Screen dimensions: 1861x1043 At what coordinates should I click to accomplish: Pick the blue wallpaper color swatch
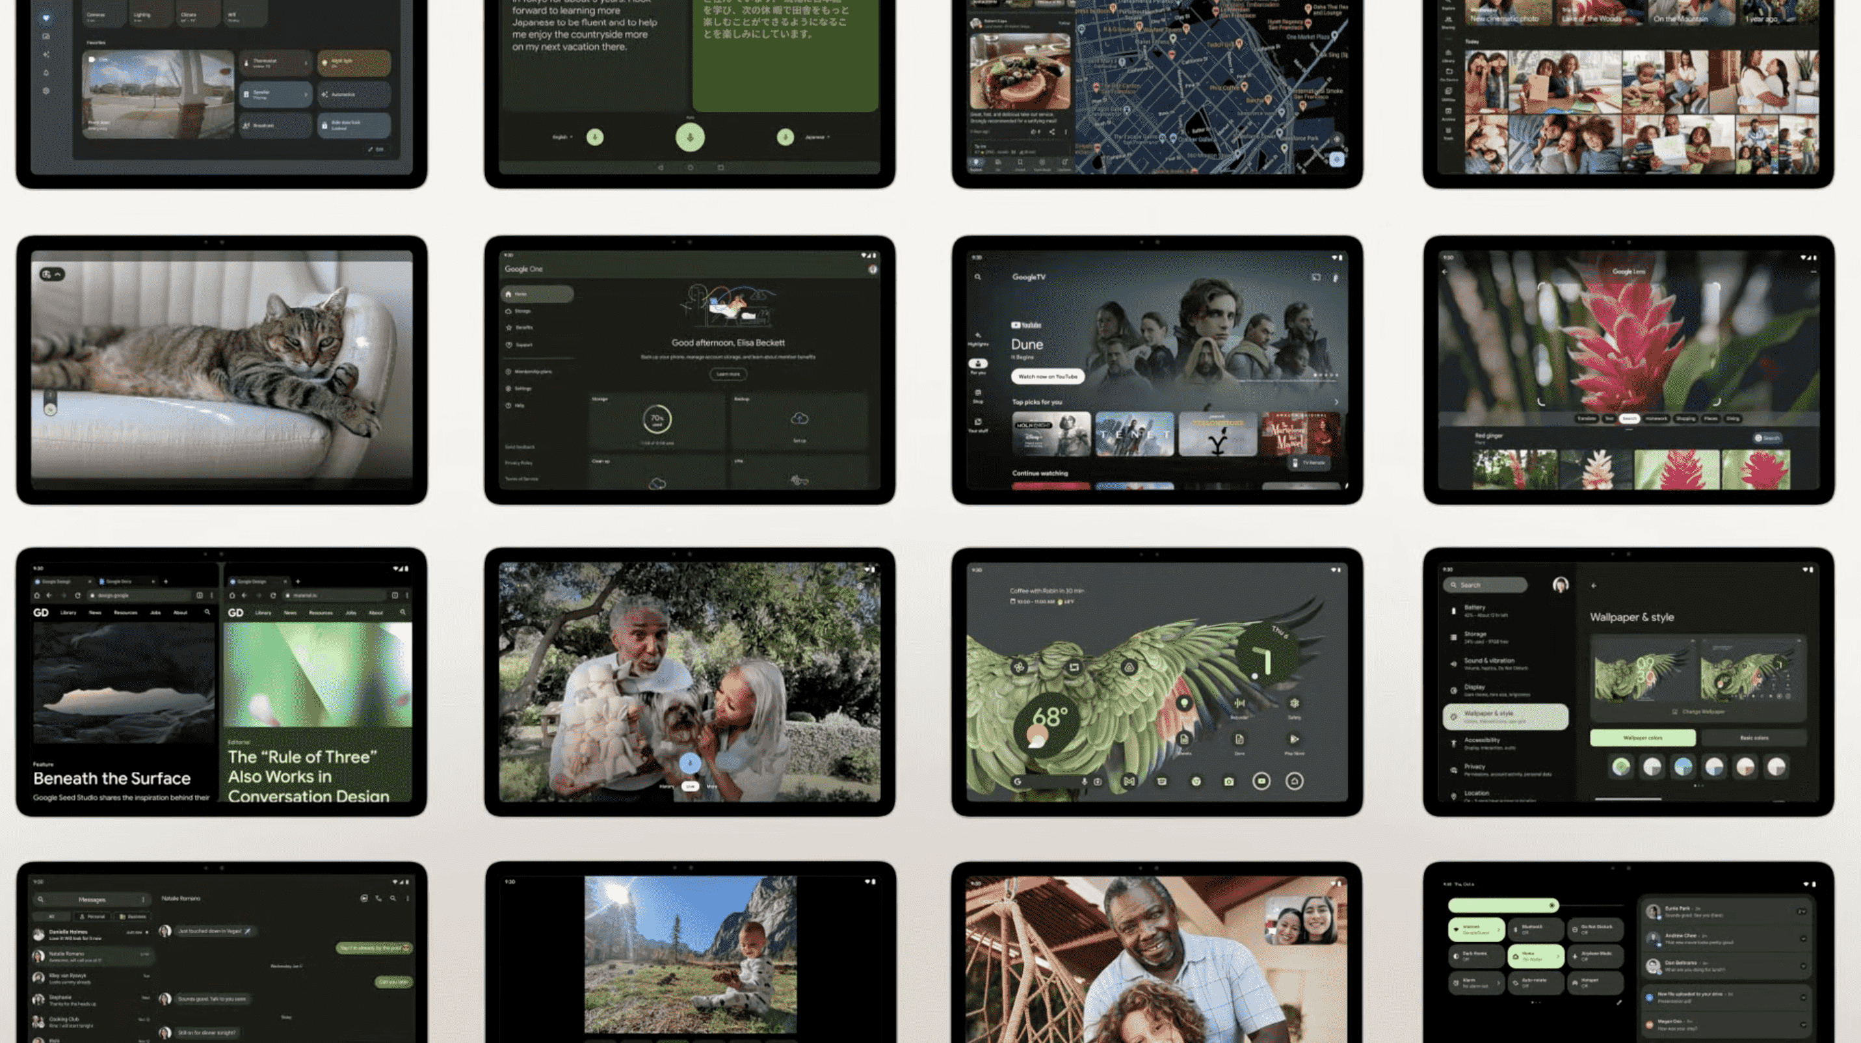point(1683,767)
